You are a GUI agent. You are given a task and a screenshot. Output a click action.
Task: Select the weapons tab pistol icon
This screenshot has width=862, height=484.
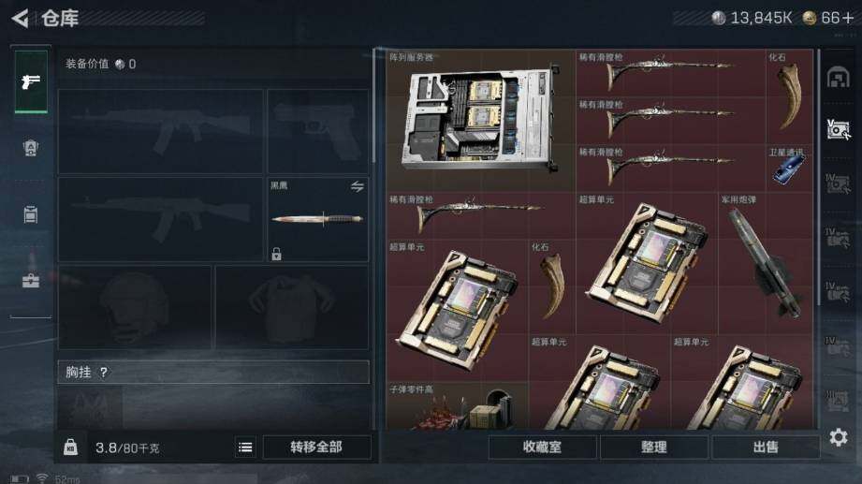coord(31,81)
